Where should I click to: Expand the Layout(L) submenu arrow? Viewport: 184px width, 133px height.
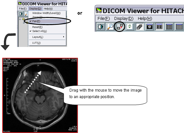64,37
